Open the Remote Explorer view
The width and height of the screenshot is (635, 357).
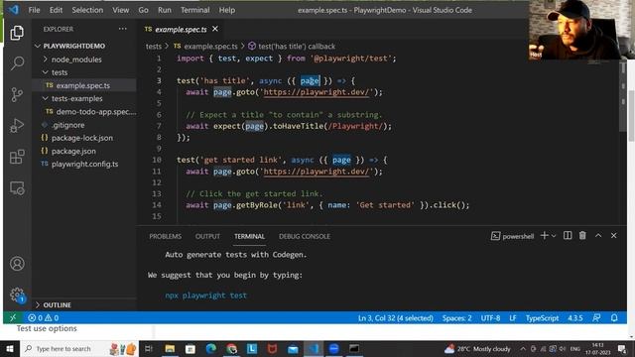click(x=17, y=187)
